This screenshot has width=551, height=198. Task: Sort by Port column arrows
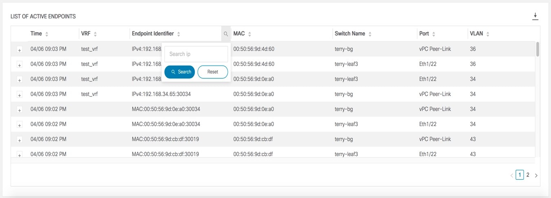434,34
